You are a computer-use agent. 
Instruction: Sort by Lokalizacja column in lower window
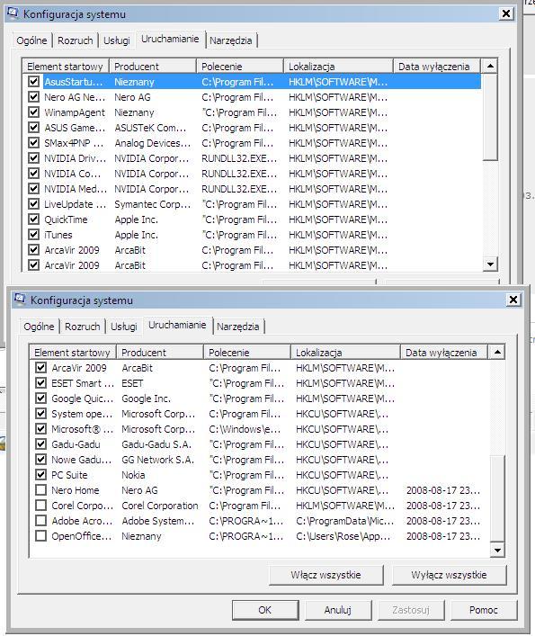pos(345,352)
